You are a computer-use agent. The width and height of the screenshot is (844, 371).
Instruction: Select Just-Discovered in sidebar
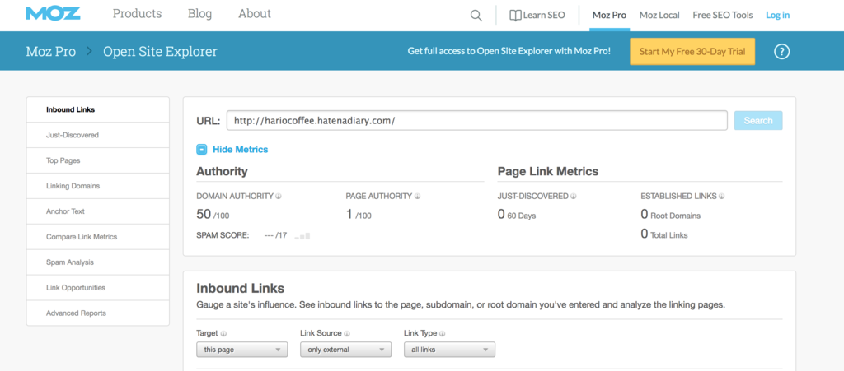pos(98,135)
